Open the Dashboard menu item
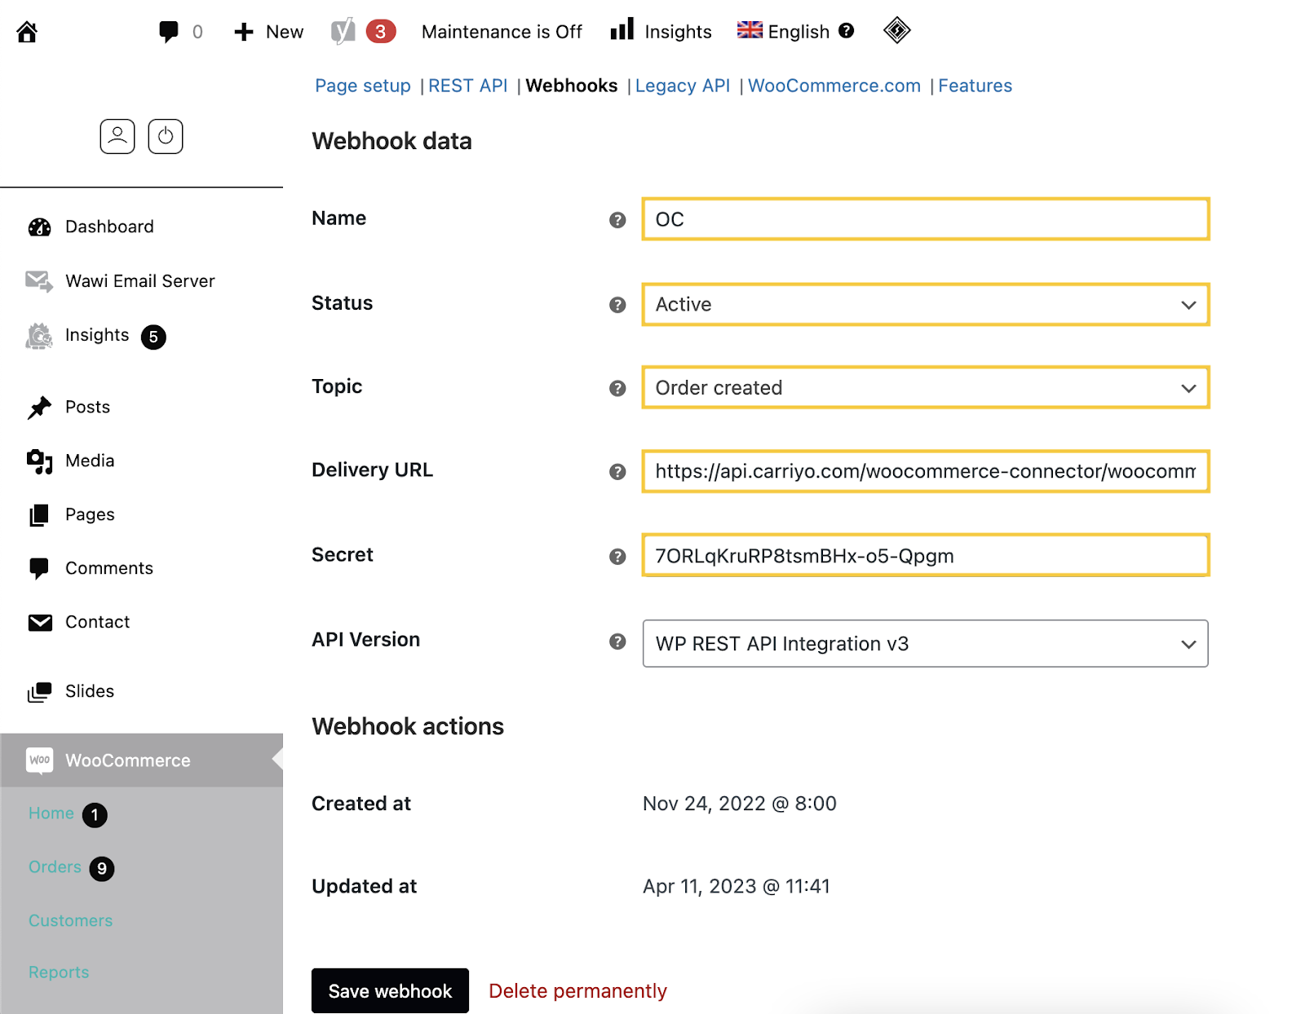1305x1014 pixels. (x=109, y=227)
